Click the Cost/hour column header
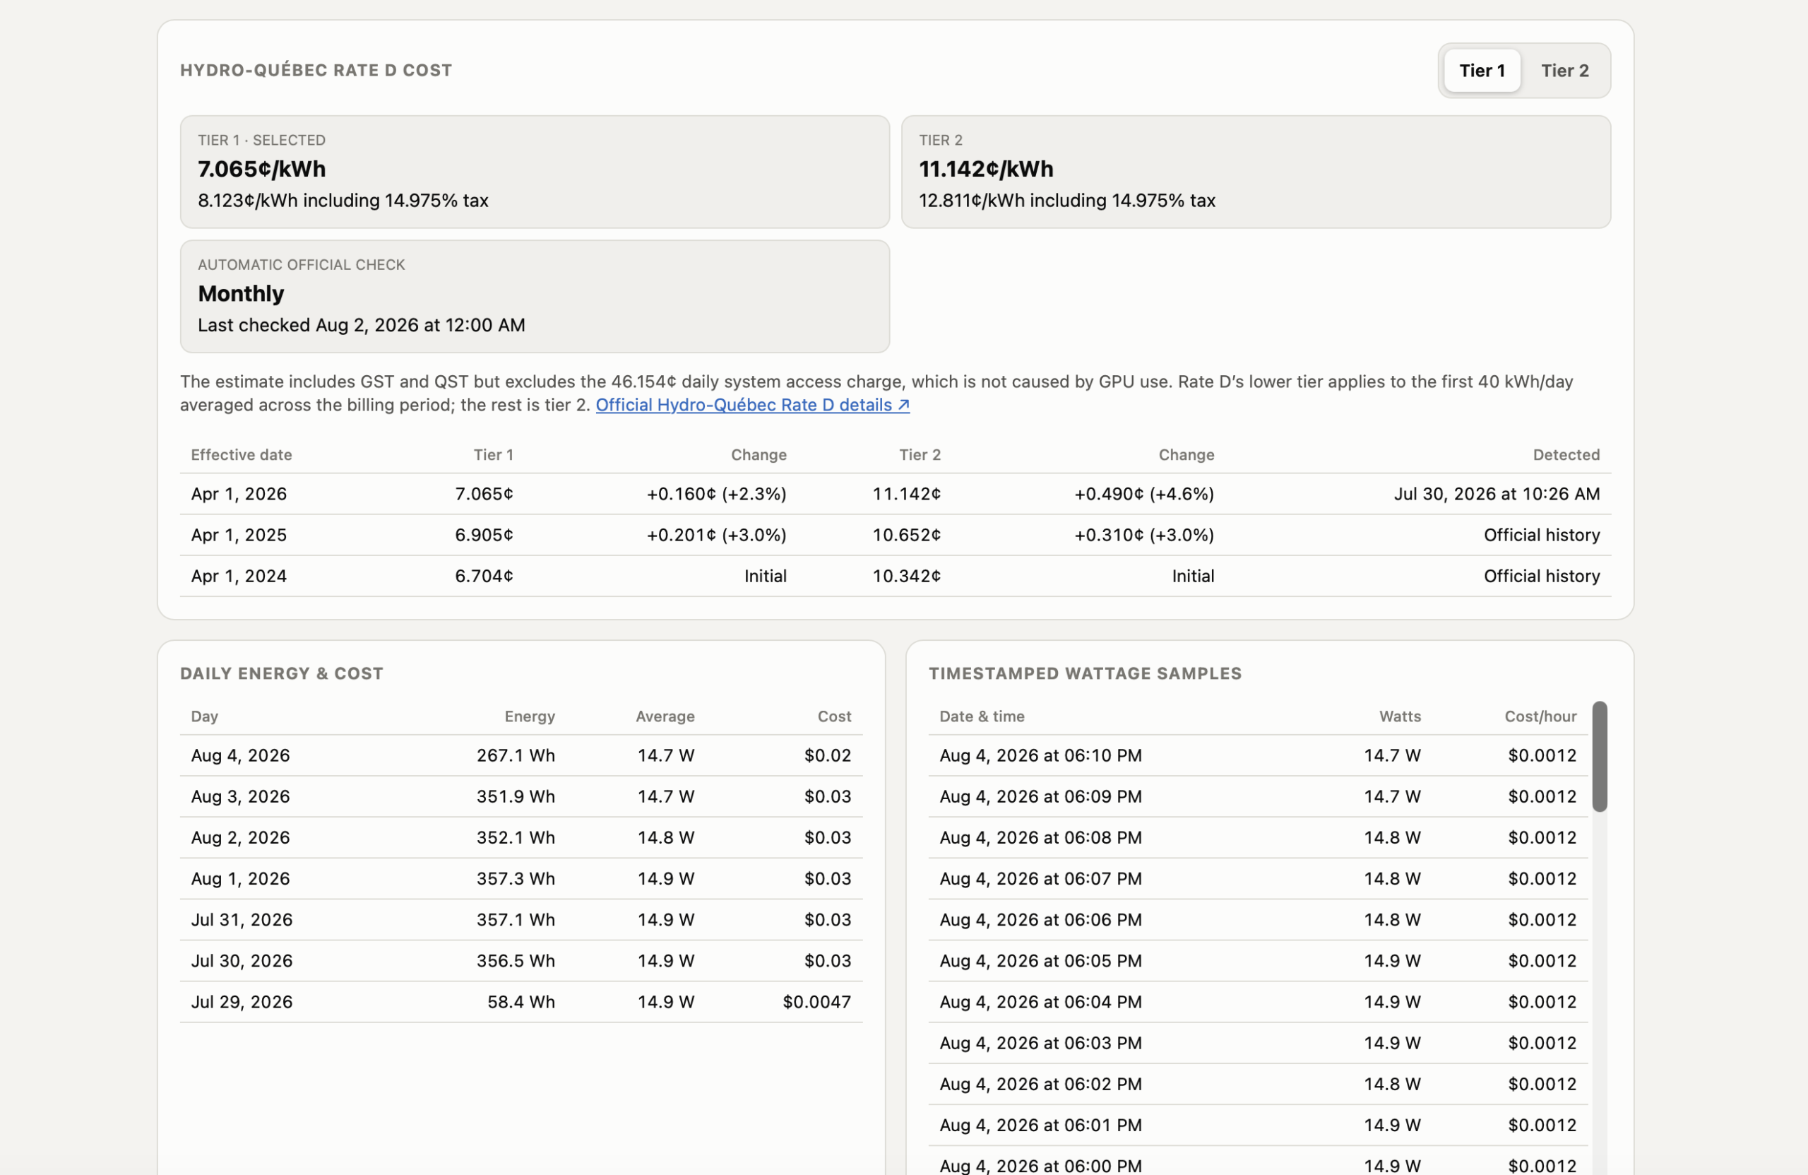Viewport: 1808px width, 1175px height. 1540,716
